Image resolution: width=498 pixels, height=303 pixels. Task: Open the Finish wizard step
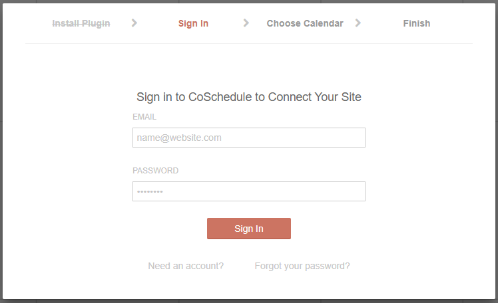pos(417,23)
